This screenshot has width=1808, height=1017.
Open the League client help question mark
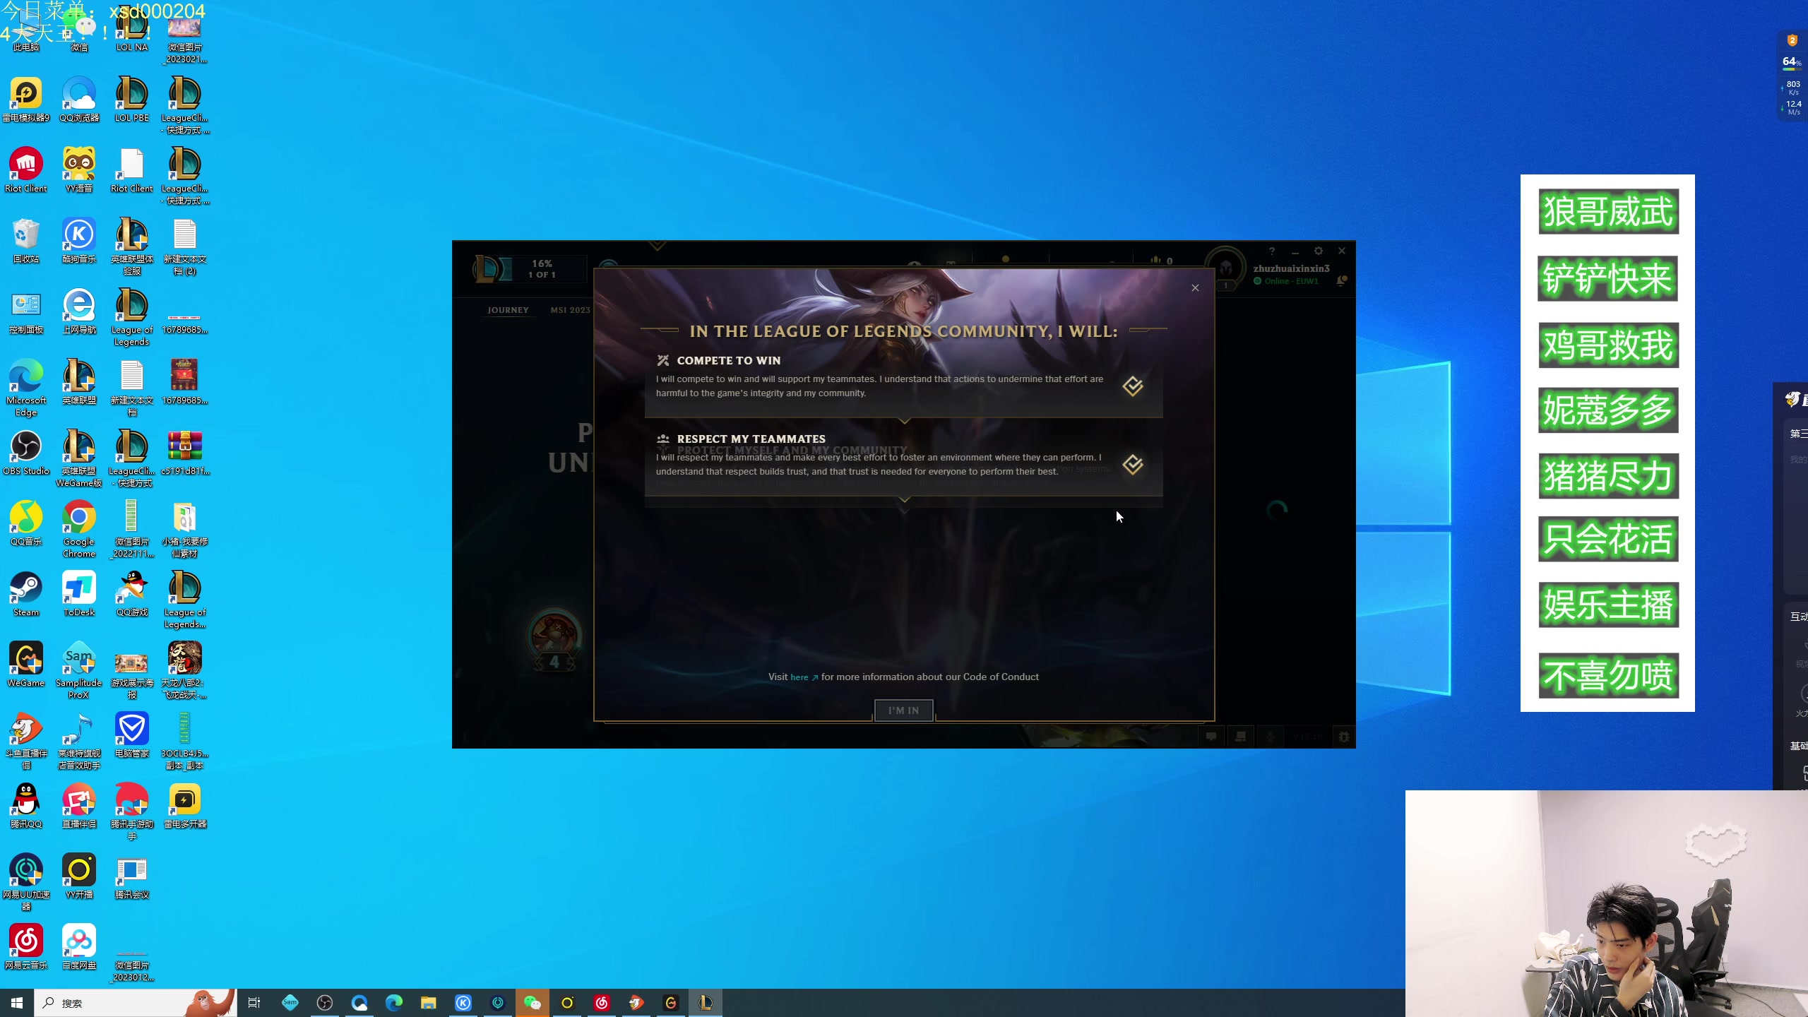pyautogui.click(x=1271, y=251)
